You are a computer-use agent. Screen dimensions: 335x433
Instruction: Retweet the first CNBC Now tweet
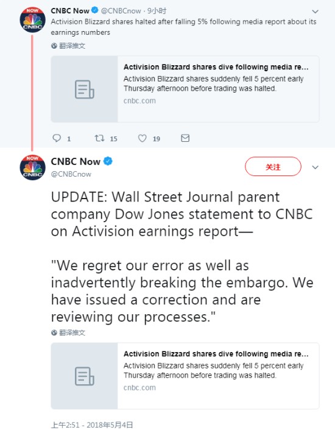click(x=99, y=138)
